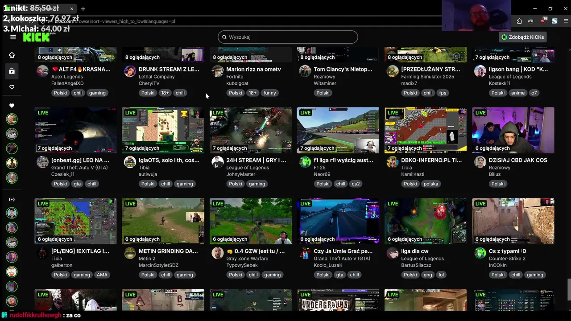
Task: Open TypowySebek's channel avatar
Action: pyautogui.click(x=218, y=253)
